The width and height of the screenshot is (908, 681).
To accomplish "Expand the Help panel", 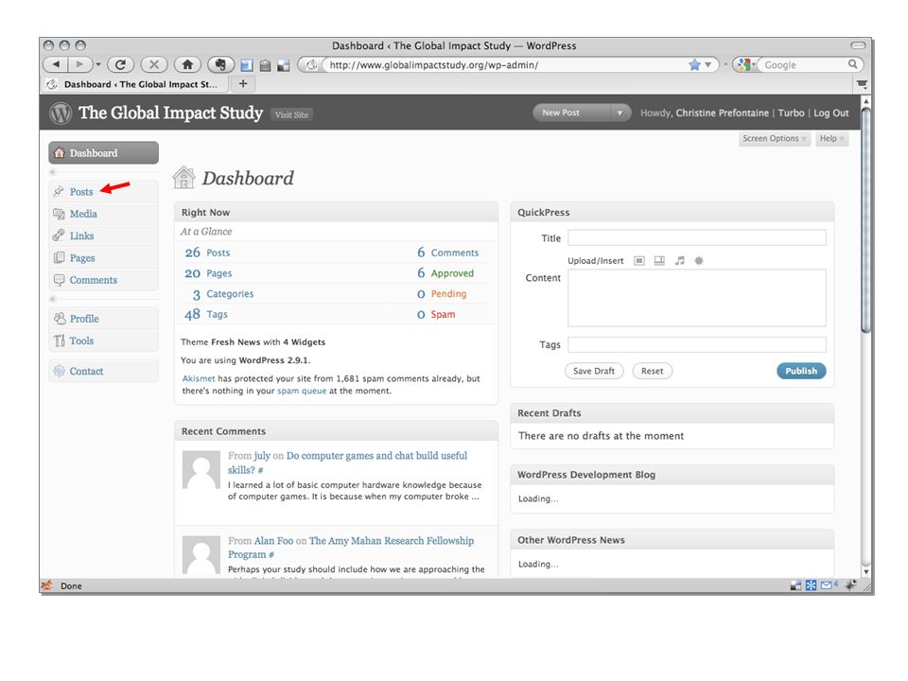I will click(x=831, y=138).
